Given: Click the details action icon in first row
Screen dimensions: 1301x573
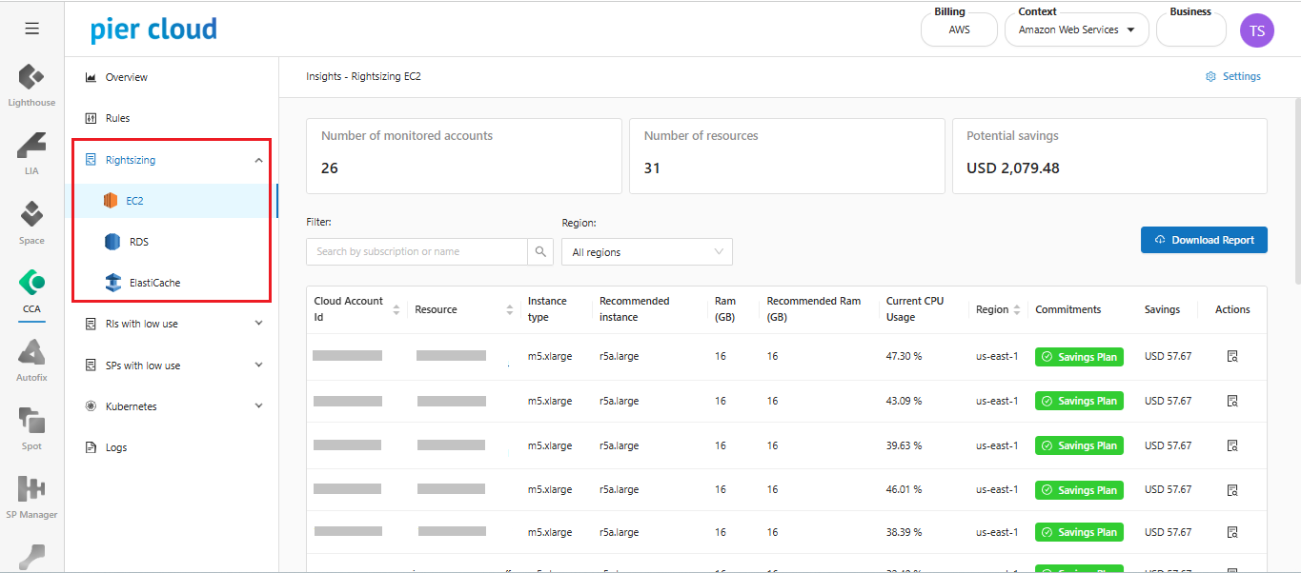Looking at the screenshot, I should 1231,357.
